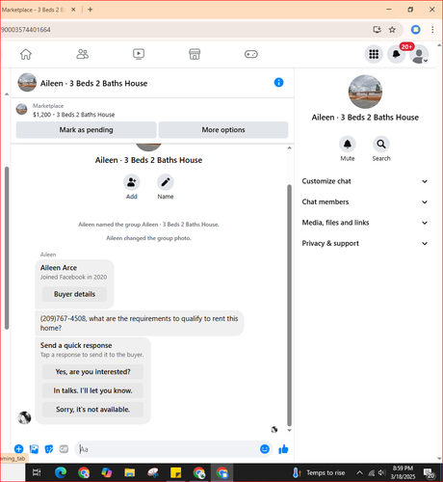Open the Gaming controller icon
Screen dimensions: 443x482
(251, 54)
